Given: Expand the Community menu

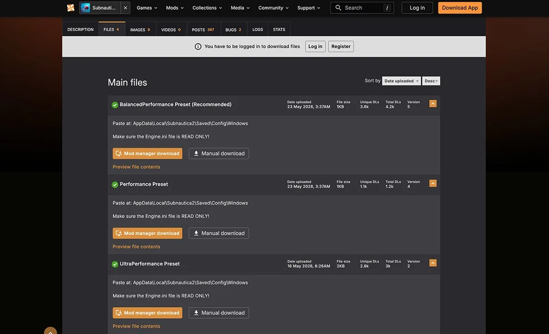Looking at the screenshot, I should 273,8.
